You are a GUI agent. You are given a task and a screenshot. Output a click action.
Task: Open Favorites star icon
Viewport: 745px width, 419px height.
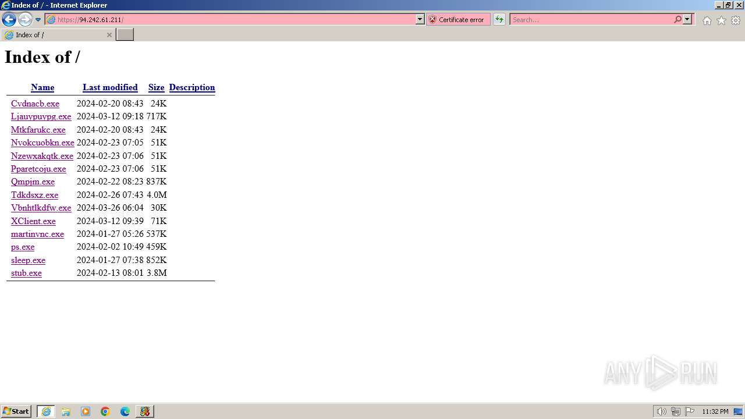(x=721, y=20)
